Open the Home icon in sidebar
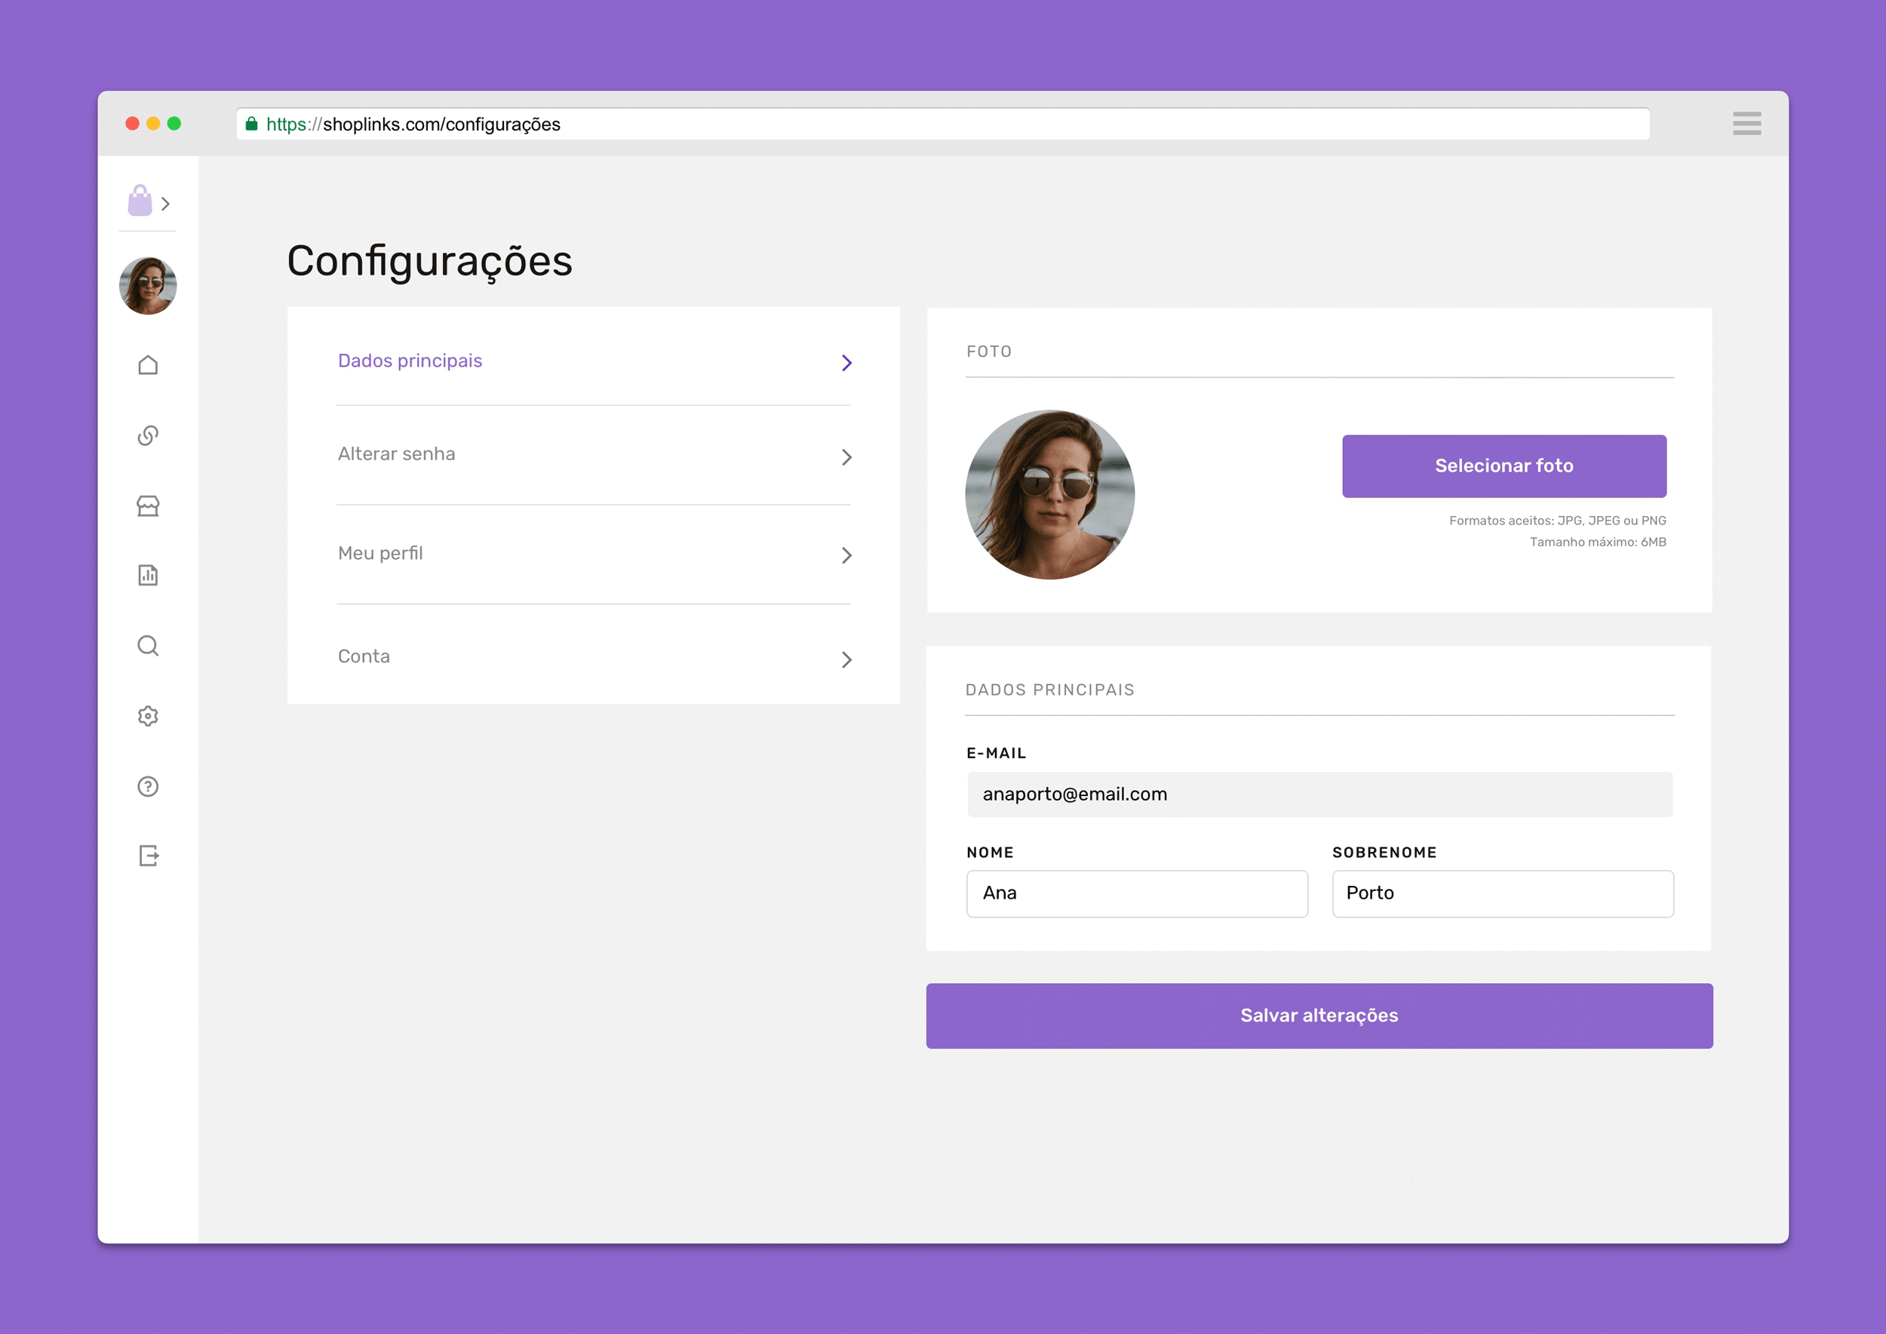 click(x=148, y=364)
